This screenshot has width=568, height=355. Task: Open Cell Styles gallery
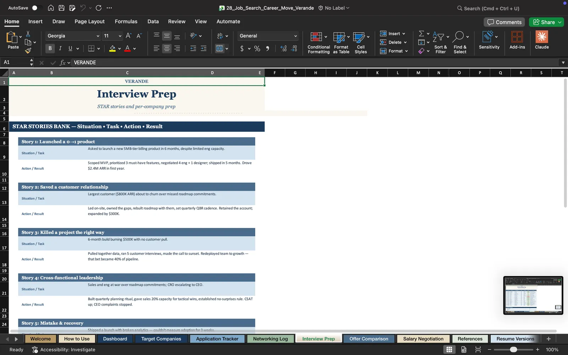[361, 43]
